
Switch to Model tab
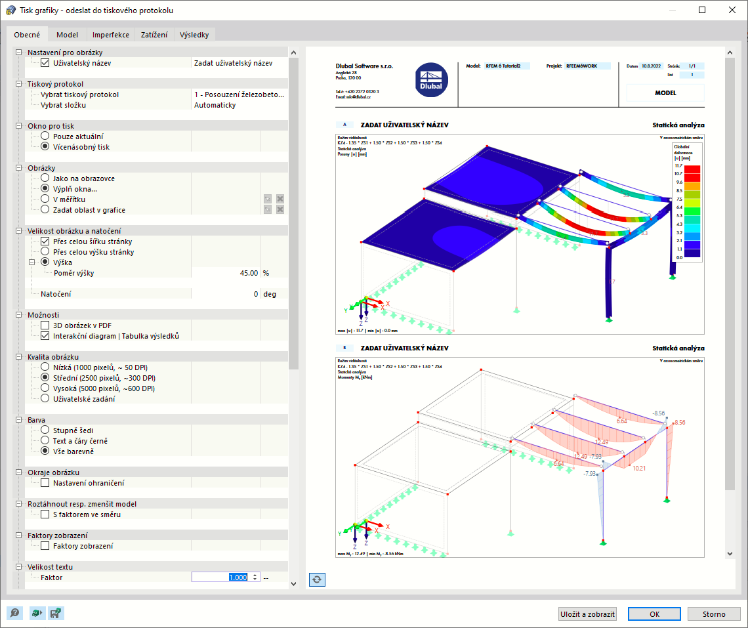pyautogui.click(x=68, y=34)
